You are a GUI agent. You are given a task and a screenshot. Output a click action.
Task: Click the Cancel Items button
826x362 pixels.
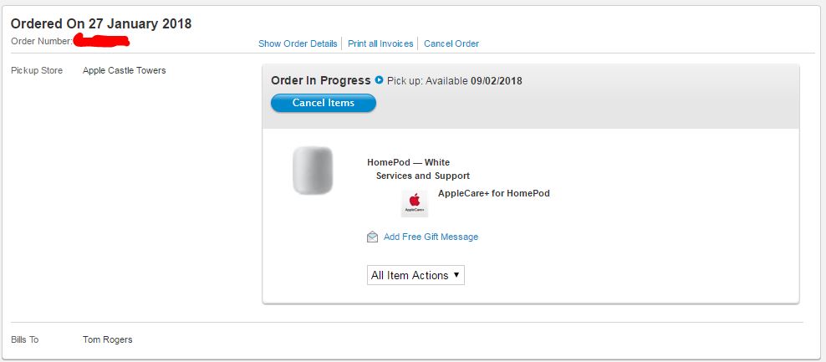pos(324,103)
